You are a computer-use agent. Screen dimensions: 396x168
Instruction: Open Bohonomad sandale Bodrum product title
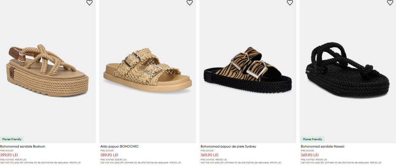coord(23,146)
